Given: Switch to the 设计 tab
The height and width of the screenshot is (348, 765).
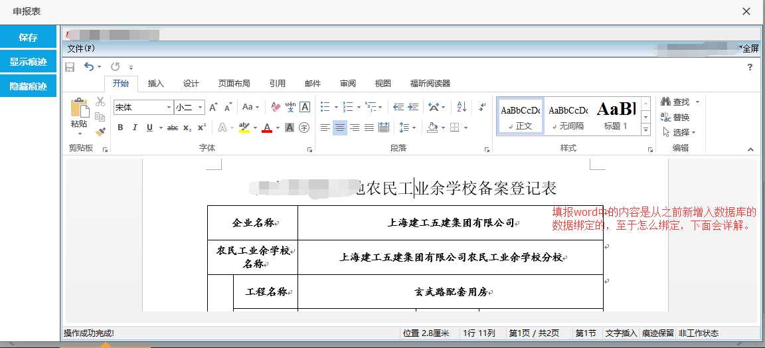Looking at the screenshot, I should 191,84.
